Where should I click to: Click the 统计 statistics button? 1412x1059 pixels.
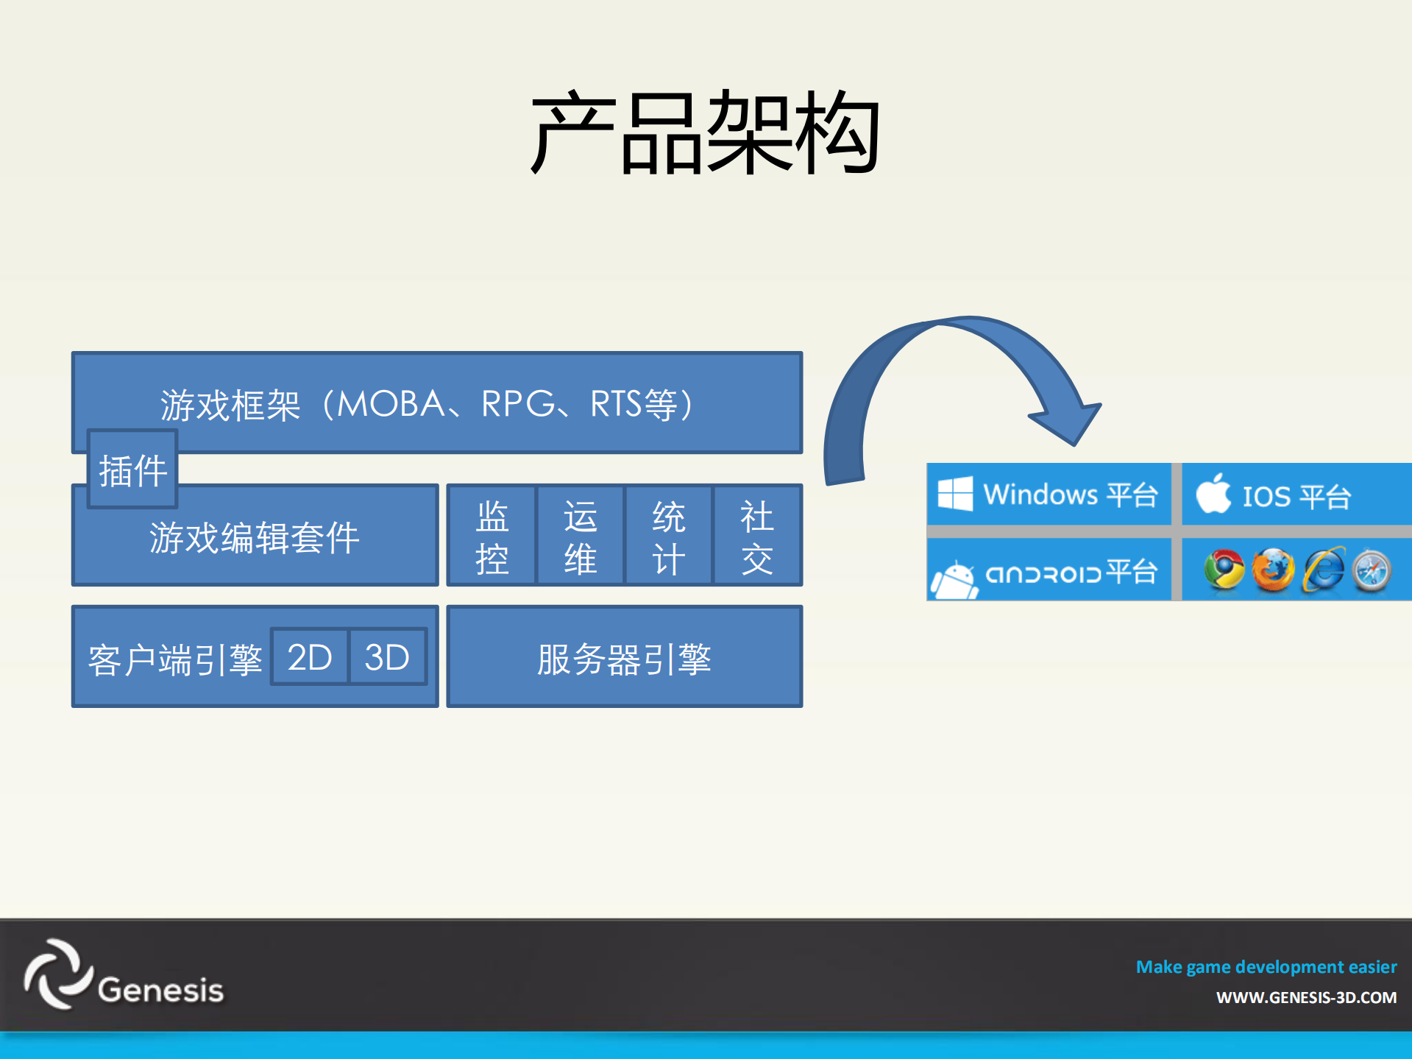coord(668,536)
